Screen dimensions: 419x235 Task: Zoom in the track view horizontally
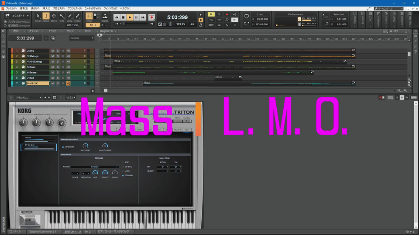tap(405, 91)
